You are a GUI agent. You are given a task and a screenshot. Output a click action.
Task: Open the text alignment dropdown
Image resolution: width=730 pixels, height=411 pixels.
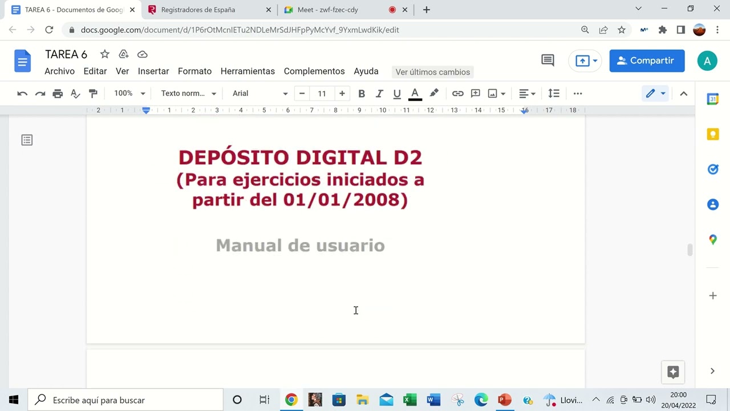[527, 94]
